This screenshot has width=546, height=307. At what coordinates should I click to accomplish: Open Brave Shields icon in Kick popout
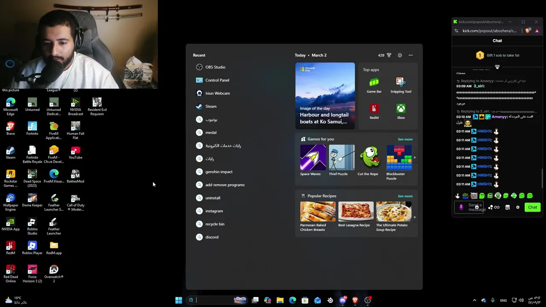[x=528, y=31]
